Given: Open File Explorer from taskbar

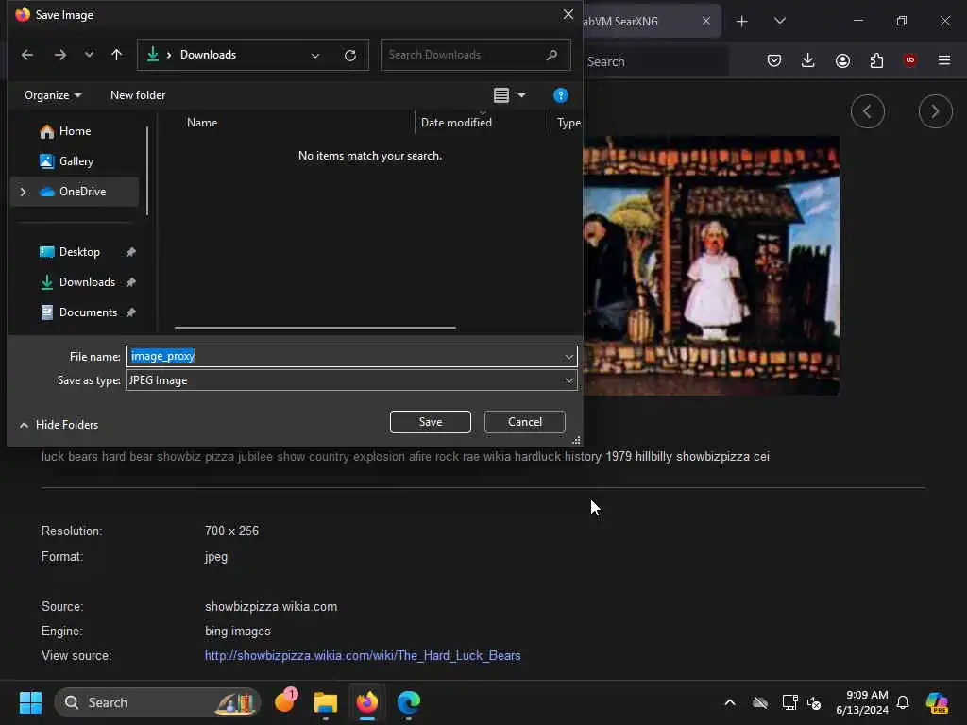Looking at the screenshot, I should [x=326, y=702].
